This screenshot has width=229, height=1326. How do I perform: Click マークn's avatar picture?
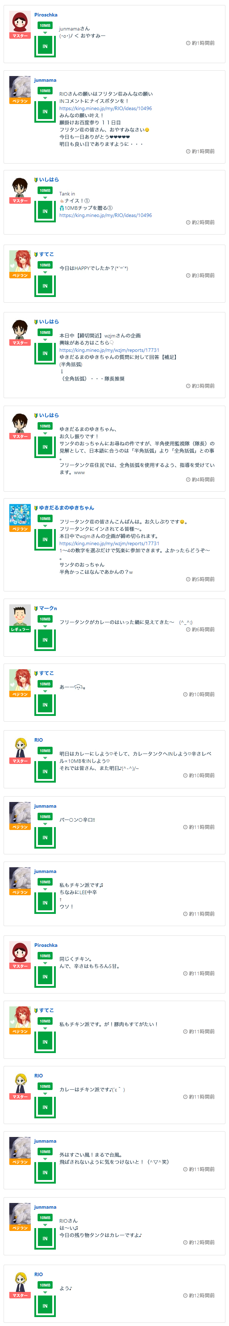[20, 615]
